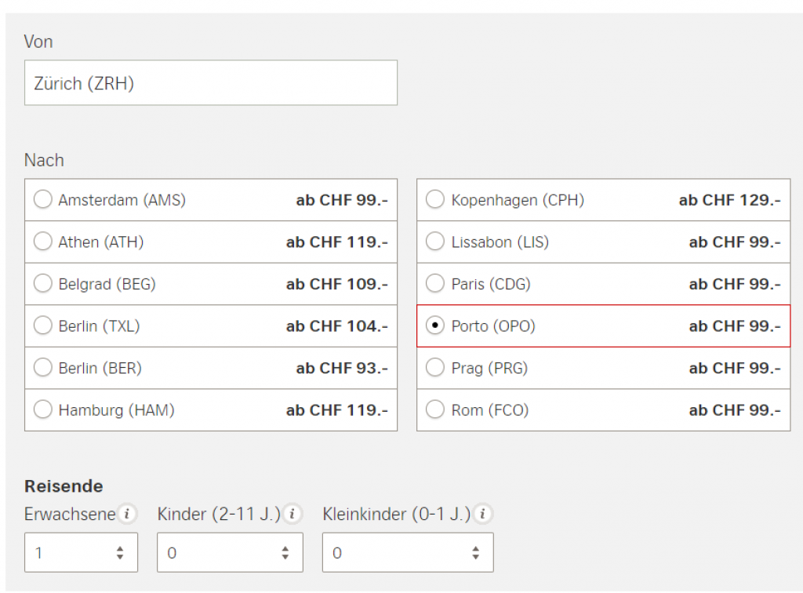803x593 pixels.
Task: Click info icon beside Kleinkinder (0-1 J.)
Action: coord(483,515)
